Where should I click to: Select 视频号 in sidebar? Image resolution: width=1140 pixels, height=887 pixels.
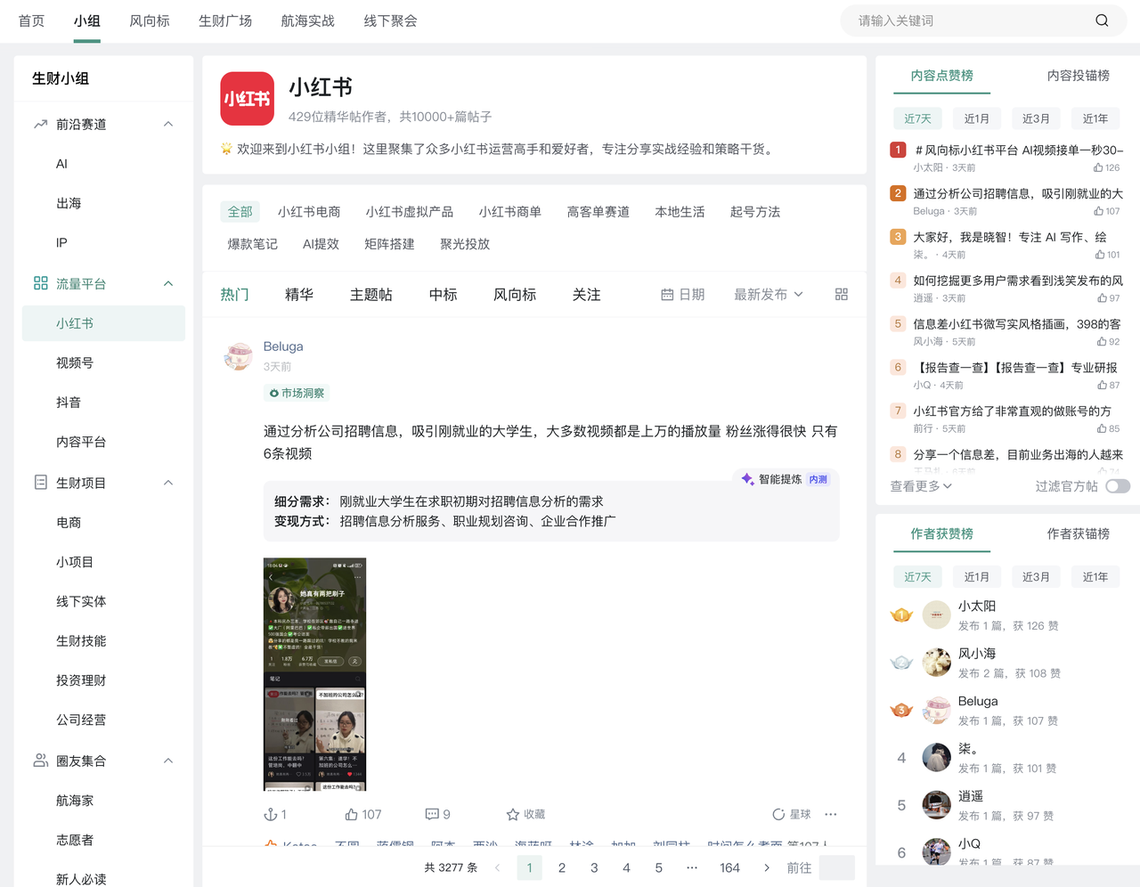pyautogui.click(x=75, y=363)
